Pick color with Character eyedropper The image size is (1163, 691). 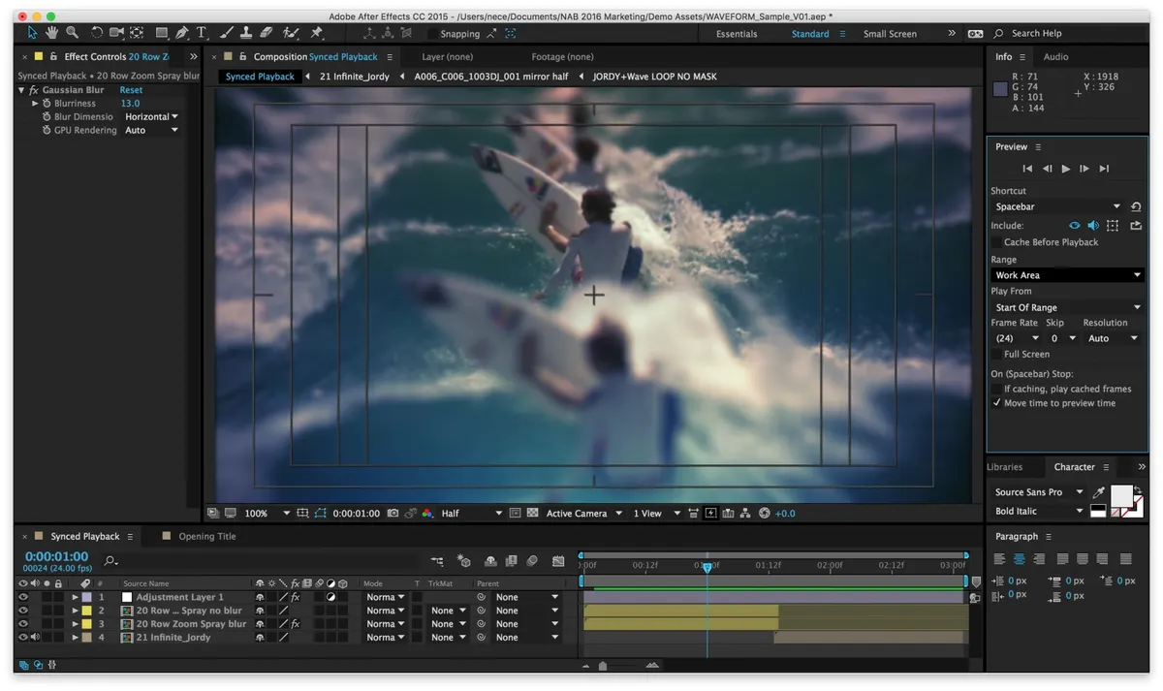click(x=1098, y=492)
